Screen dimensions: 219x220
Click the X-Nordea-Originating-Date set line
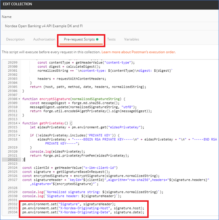click(83, 212)
